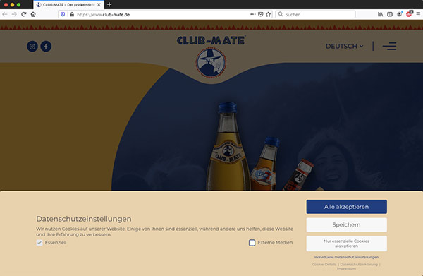Click the Datenschutzeinstellungen heading
The height and width of the screenshot is (276, 423).
click(x=84, y=219)
